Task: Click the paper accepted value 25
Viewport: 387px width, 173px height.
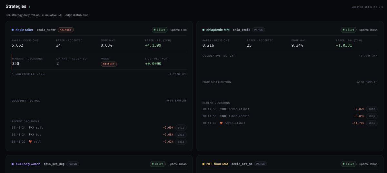Action: pos(249,45)
